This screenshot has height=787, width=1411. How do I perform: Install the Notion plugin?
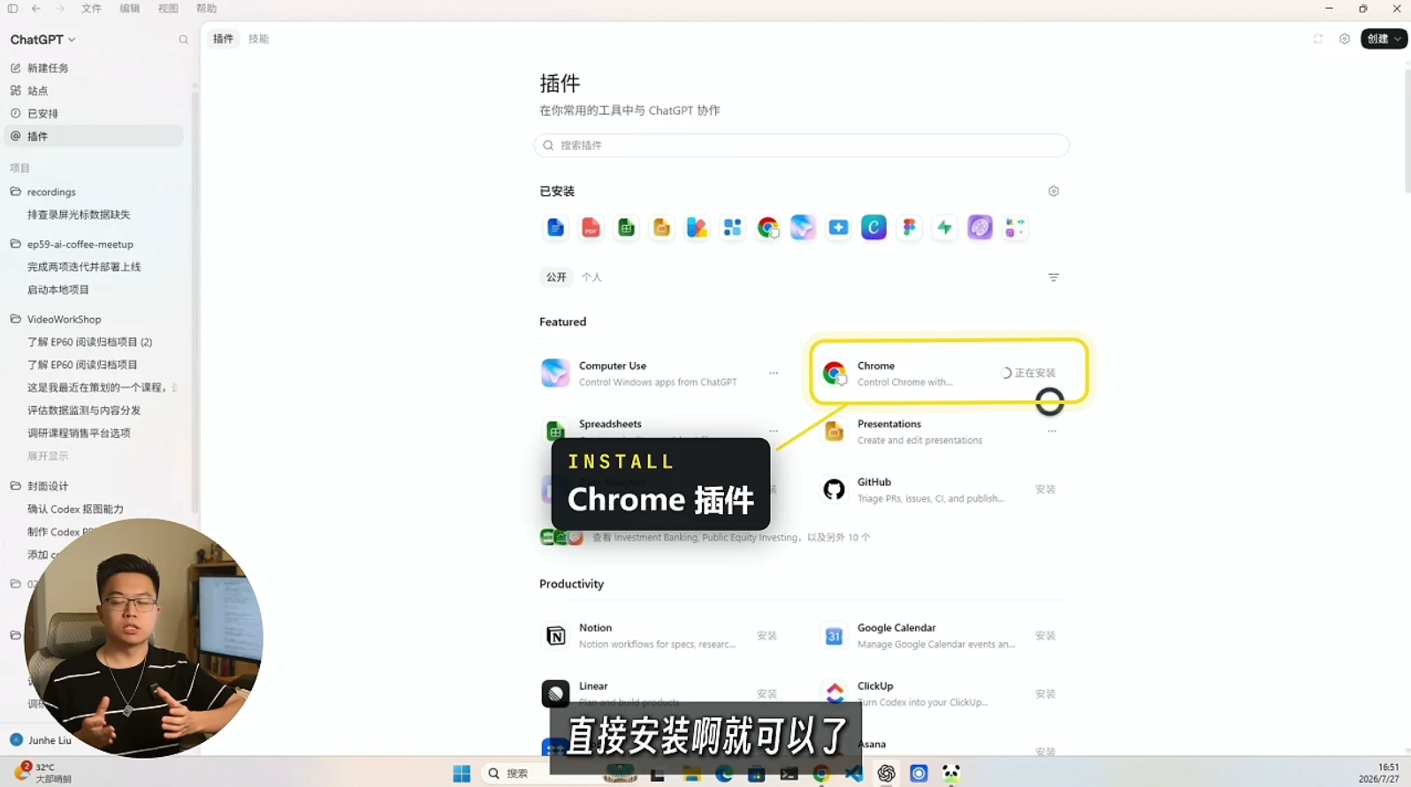click(x=767, y=636)
